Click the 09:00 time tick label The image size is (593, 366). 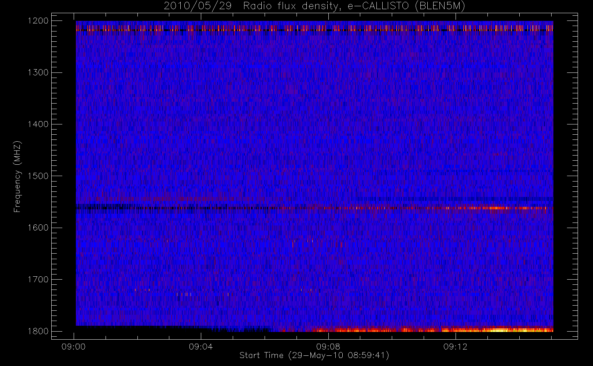click(73, 347)
